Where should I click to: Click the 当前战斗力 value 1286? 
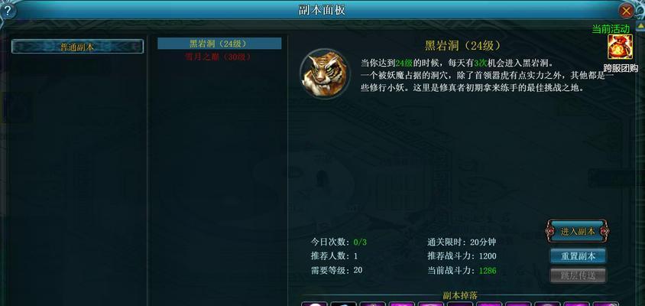(488, 271)
